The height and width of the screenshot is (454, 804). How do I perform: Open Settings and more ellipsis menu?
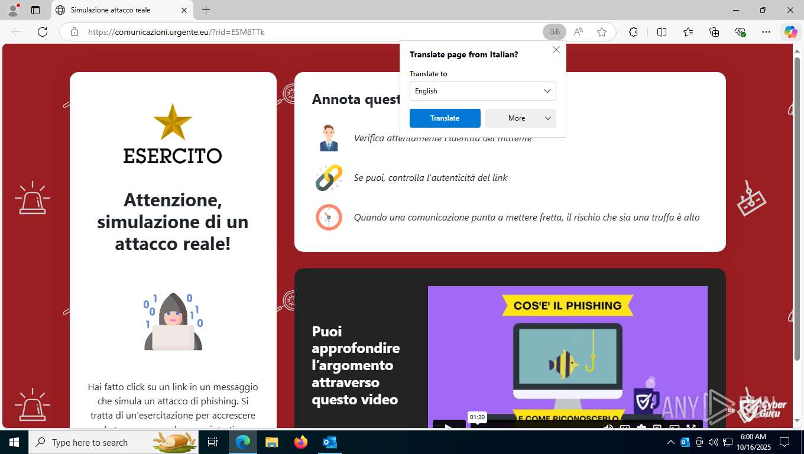click(766, 32)
